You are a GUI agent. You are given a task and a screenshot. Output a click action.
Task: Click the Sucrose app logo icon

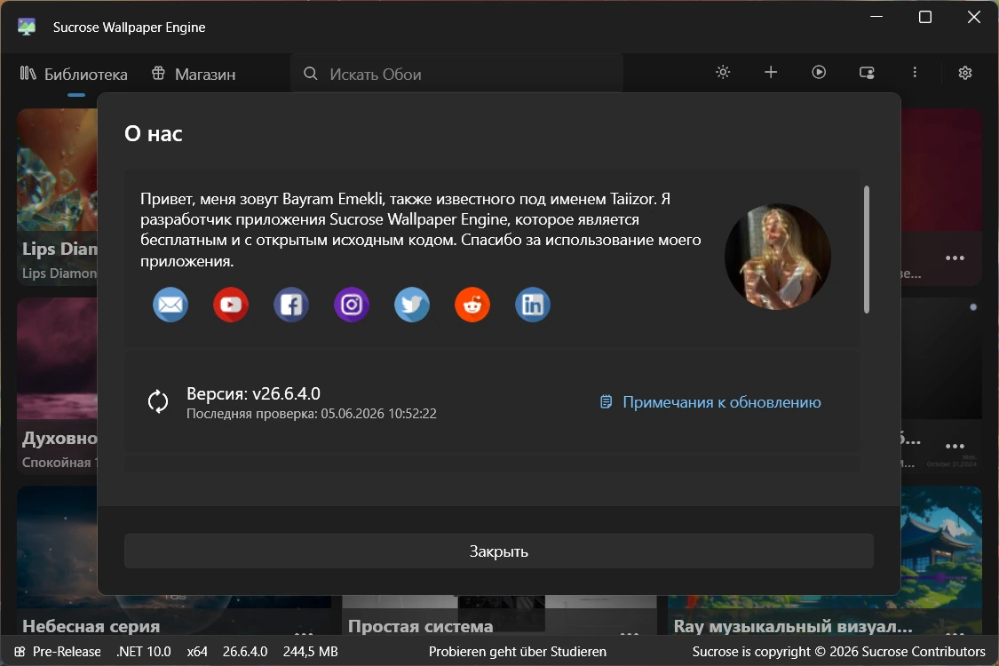coord(27,27)
